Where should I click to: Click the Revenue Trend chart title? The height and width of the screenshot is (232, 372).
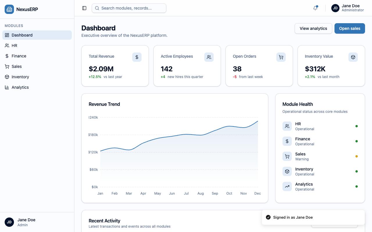click(x=104, y=104)
